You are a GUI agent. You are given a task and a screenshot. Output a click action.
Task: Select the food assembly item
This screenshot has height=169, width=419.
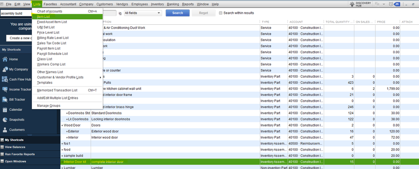click(67, 150)
